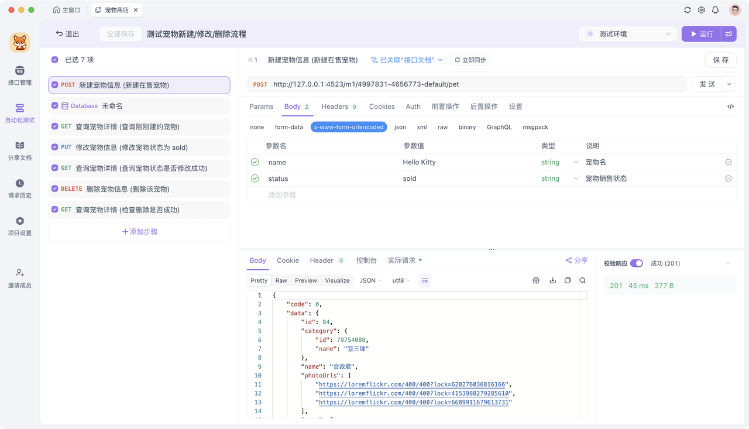749x429 pixels.
Task: Click 添加步骤 to add a step
Action: (x=139, y=232)
